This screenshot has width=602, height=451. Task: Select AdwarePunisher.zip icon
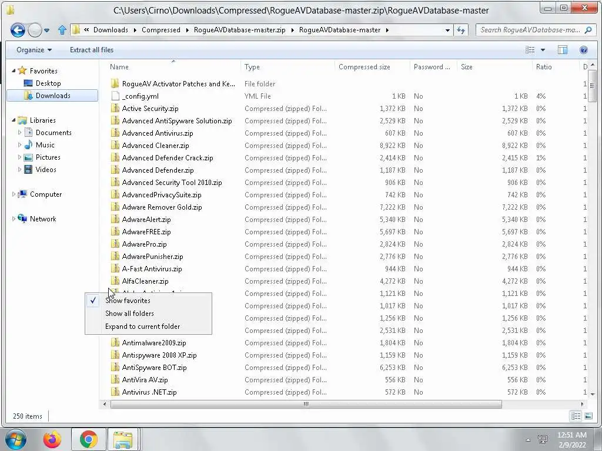(115, 256)
